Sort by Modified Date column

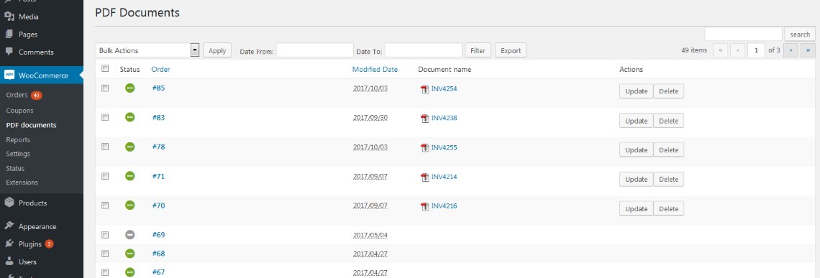point(375,70)
